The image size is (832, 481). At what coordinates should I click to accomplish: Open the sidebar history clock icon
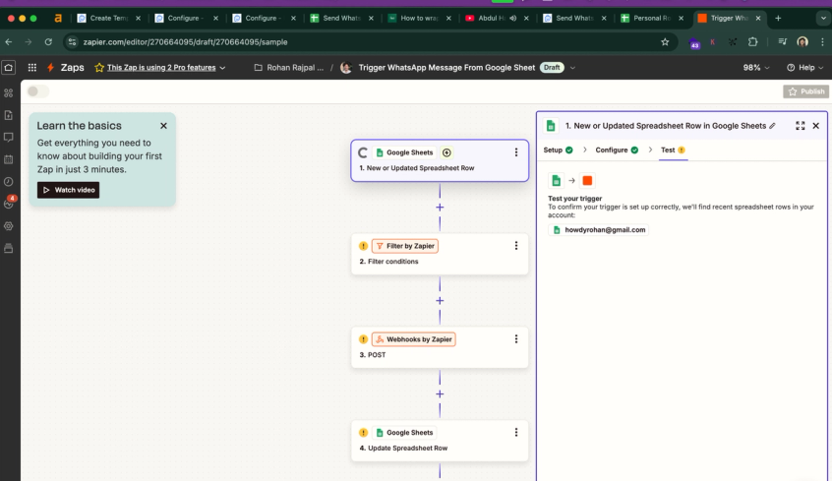click(9, 182)
